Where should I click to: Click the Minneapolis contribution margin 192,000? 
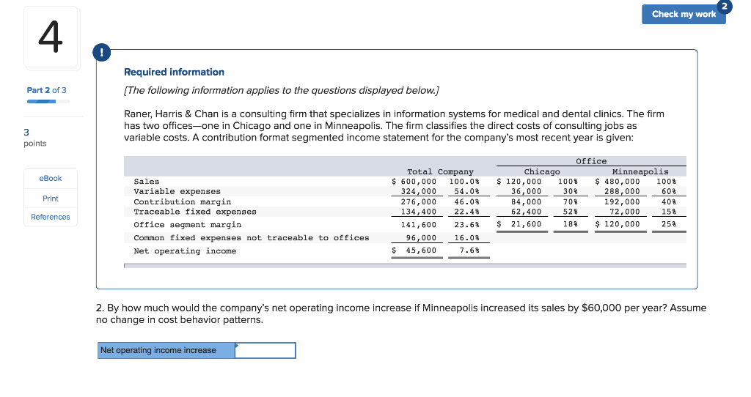coord(622,202)
